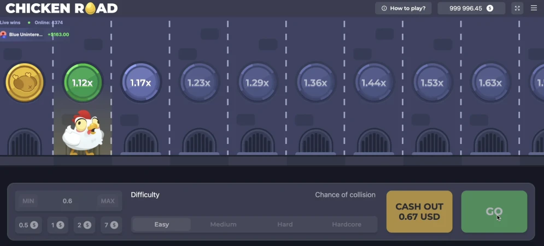
Task: Open the How to play? guide
Action: click(403, 8)
